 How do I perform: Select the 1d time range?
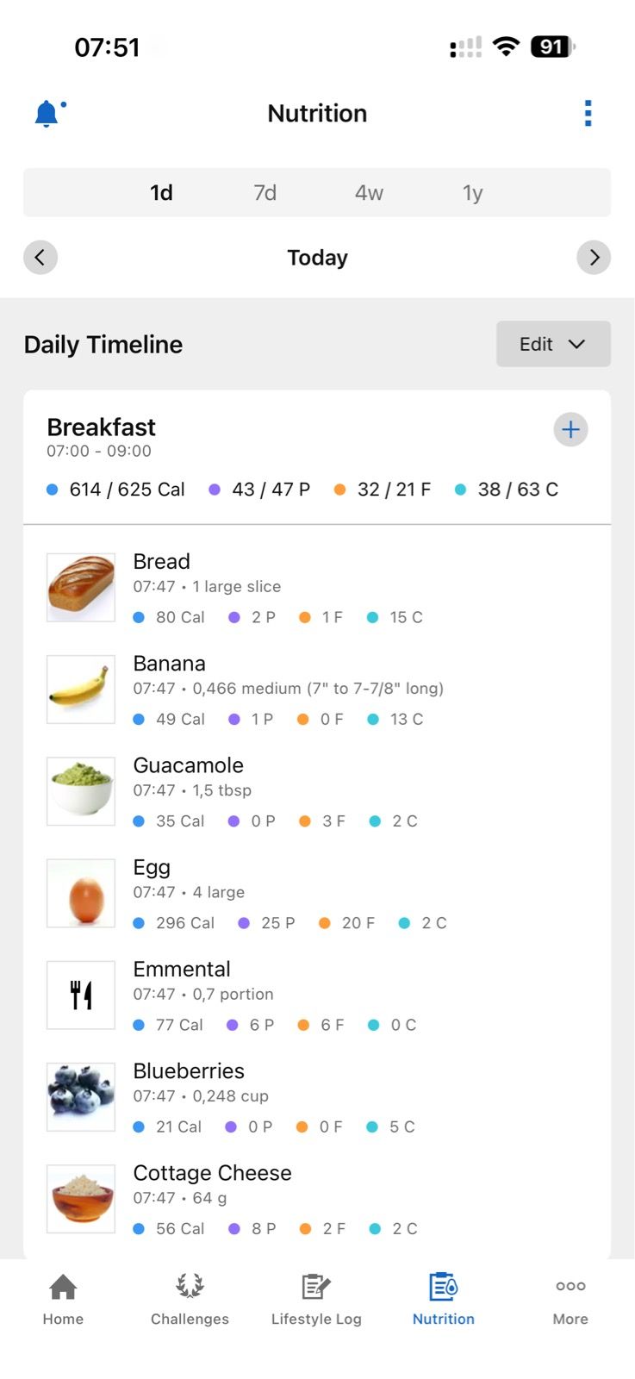point(161,192)
